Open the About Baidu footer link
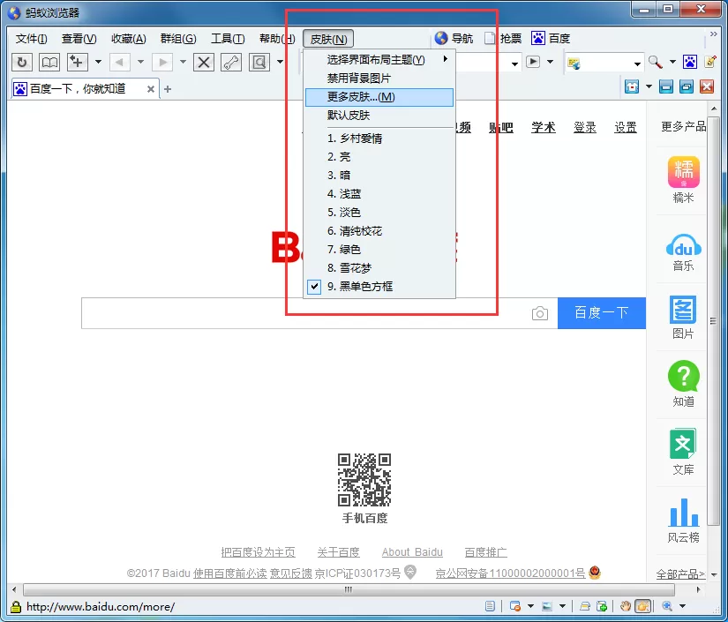Image resolution: width=728 pixels, height=622 pixels. point(412,552)
